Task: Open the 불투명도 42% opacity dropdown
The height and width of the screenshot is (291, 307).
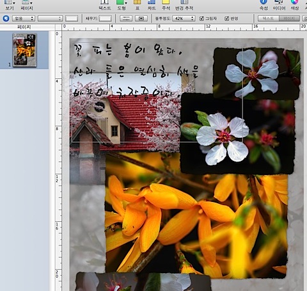Action: tap(184, 19)
